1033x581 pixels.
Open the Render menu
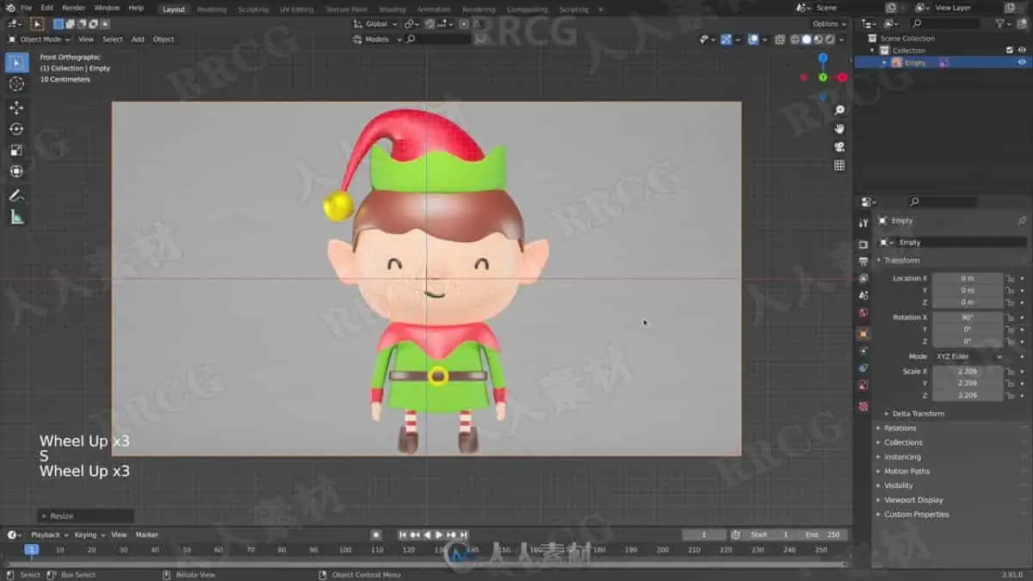pos(73,8)
